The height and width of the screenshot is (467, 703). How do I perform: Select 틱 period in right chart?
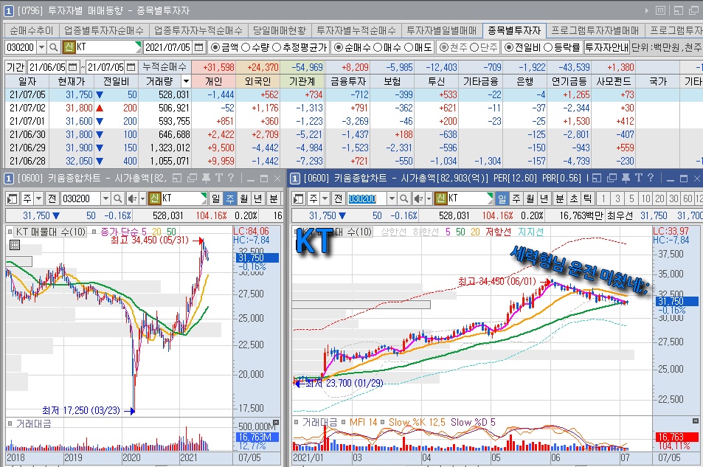pos(587,198)
